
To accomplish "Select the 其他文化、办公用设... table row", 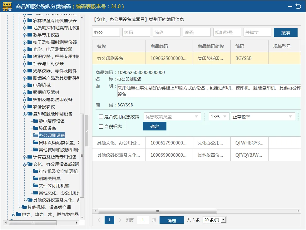I will coord(196,143).
